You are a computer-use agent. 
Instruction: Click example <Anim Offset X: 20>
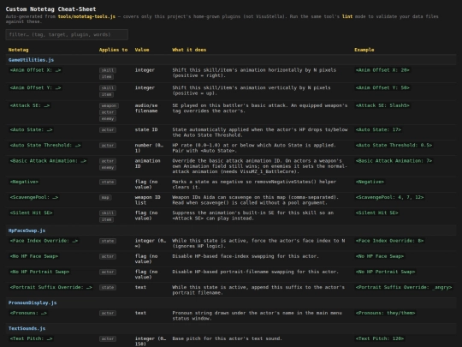(x=382, y=70)
